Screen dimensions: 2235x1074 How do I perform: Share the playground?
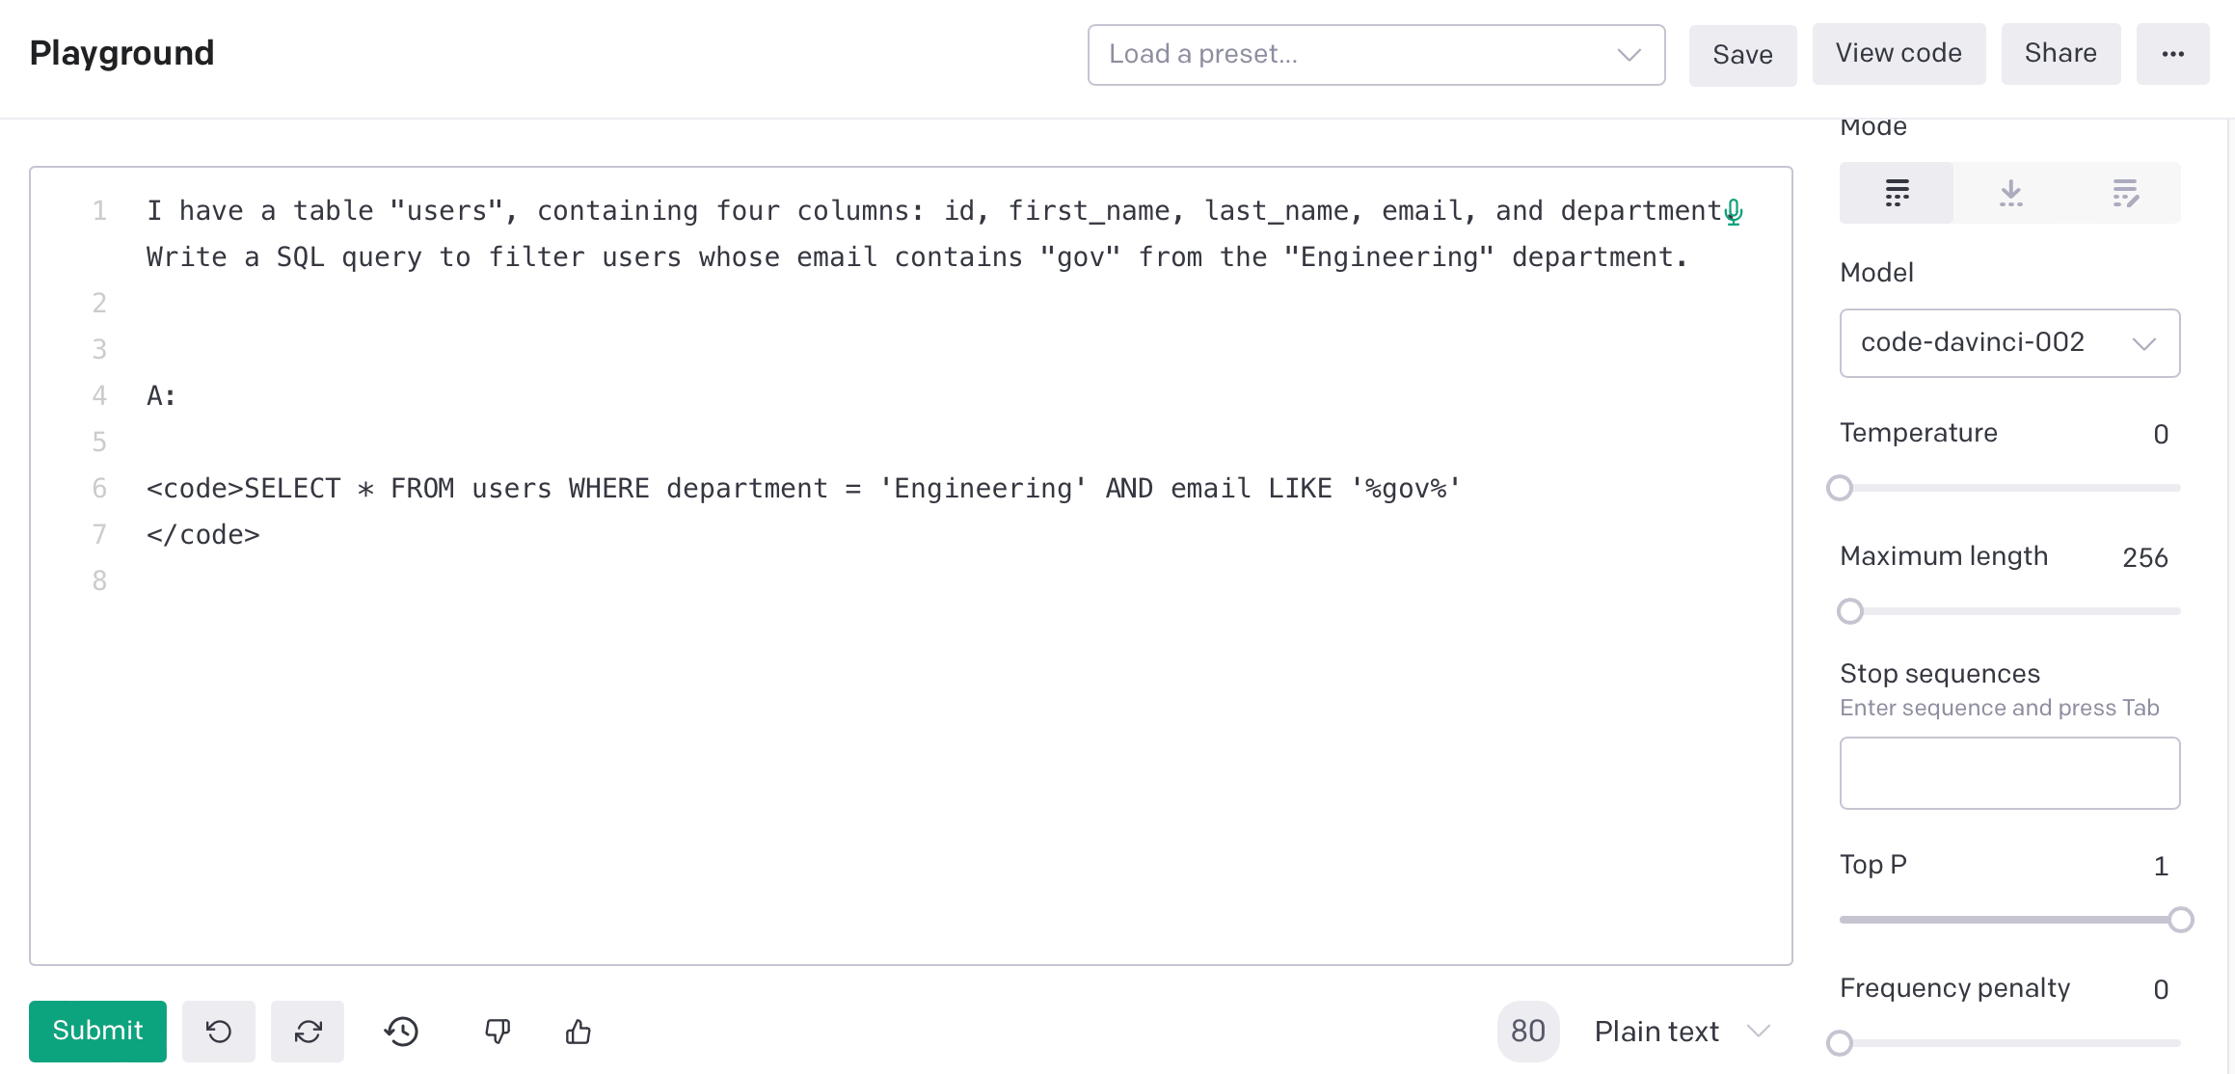(2060, 53)
